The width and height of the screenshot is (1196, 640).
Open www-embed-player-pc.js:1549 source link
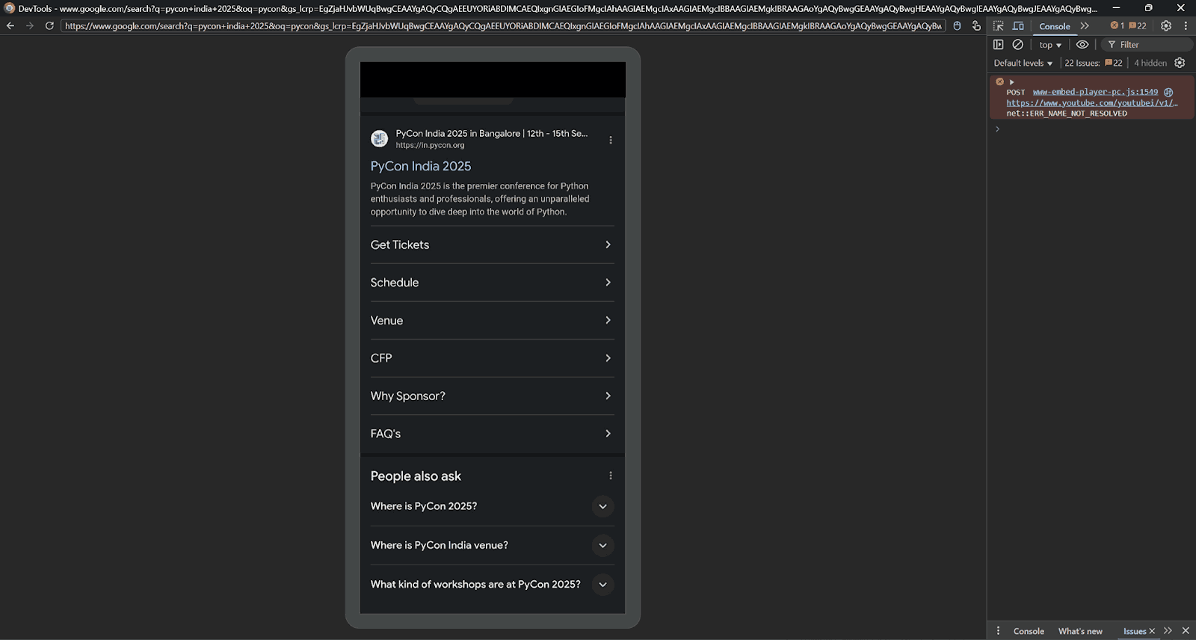pos(1095,93)
